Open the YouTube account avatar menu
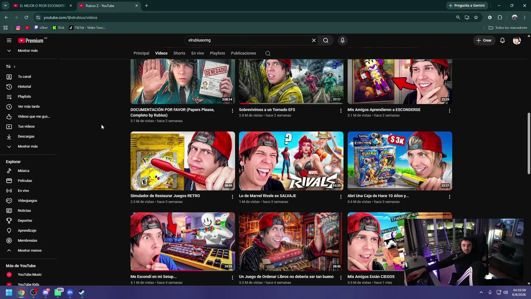The width and height of the screenshot is (531, 299). click(516, 40)
